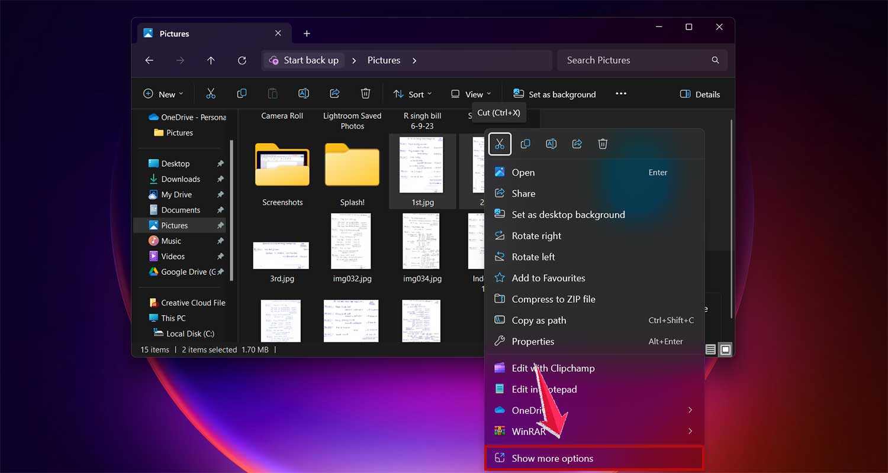
Task: Click the Copy icon in the context menu
Action: point(526,144)
